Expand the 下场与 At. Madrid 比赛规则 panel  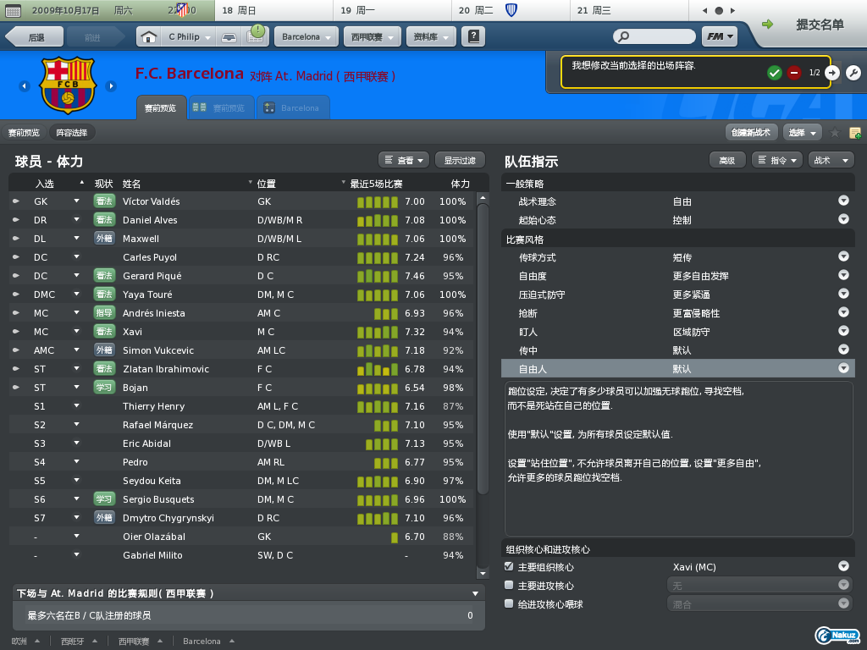(475, 593)
